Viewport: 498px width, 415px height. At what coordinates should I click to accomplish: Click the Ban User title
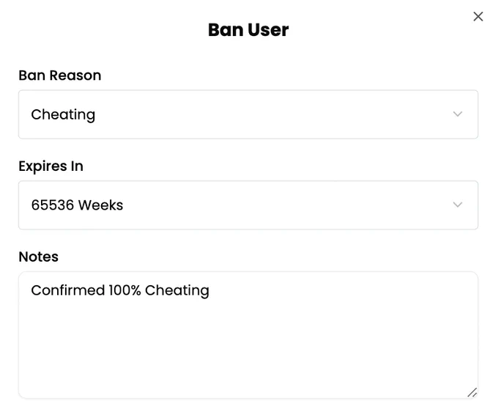[x=248, y=30]
